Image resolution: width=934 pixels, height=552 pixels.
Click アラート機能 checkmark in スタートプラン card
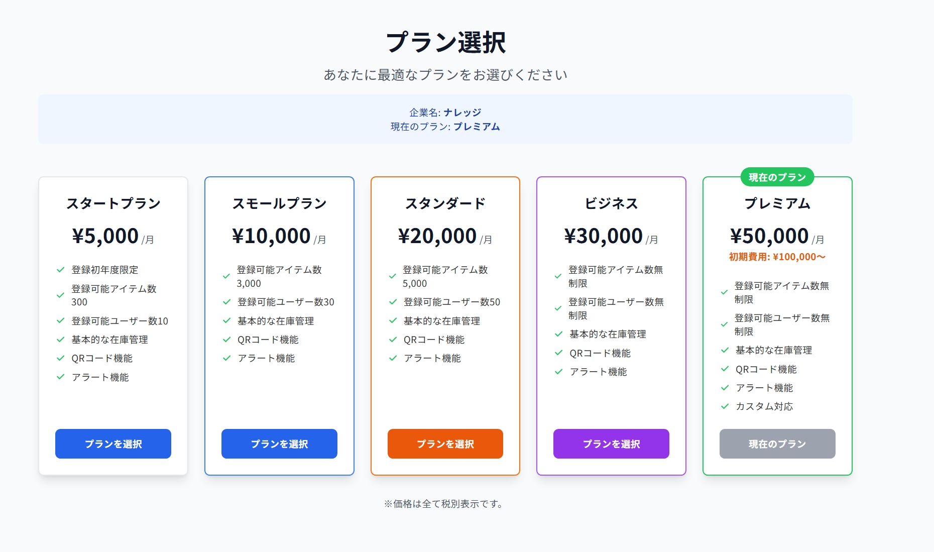pos(61,377)
